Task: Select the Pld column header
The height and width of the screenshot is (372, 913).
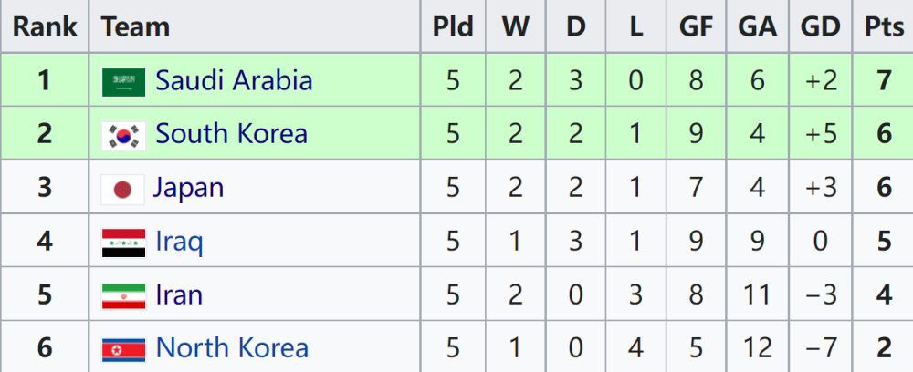Action: [453, 26]
